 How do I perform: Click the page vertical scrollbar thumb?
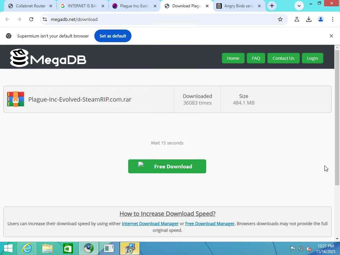337,118
